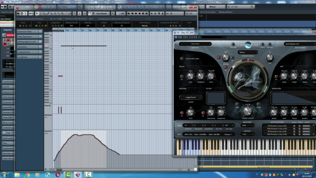This screenshot has height=178, width=316.
Task: Open Opera browser from the taskbar
Action: pos(58,175)
